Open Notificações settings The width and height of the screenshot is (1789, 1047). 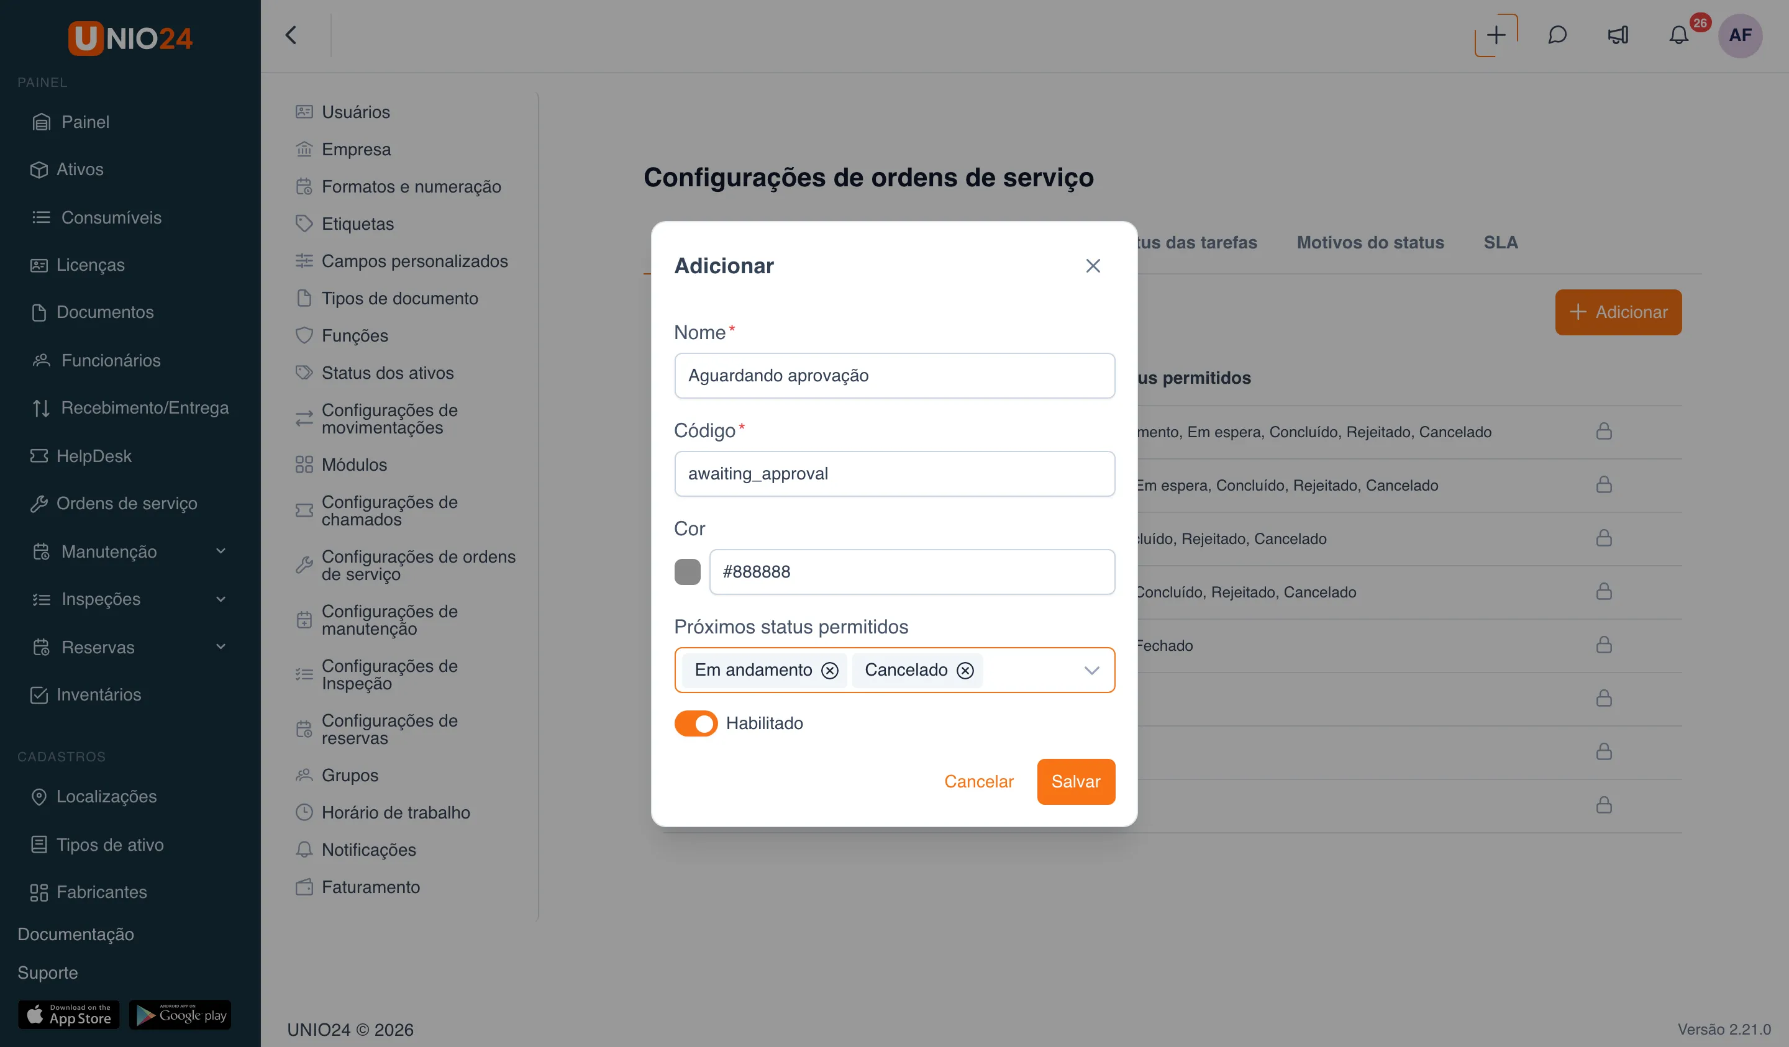click(x=356, y=850)
